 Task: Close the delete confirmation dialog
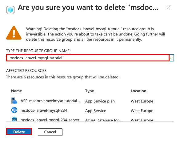pyautogui.click(x=169, y=7)
